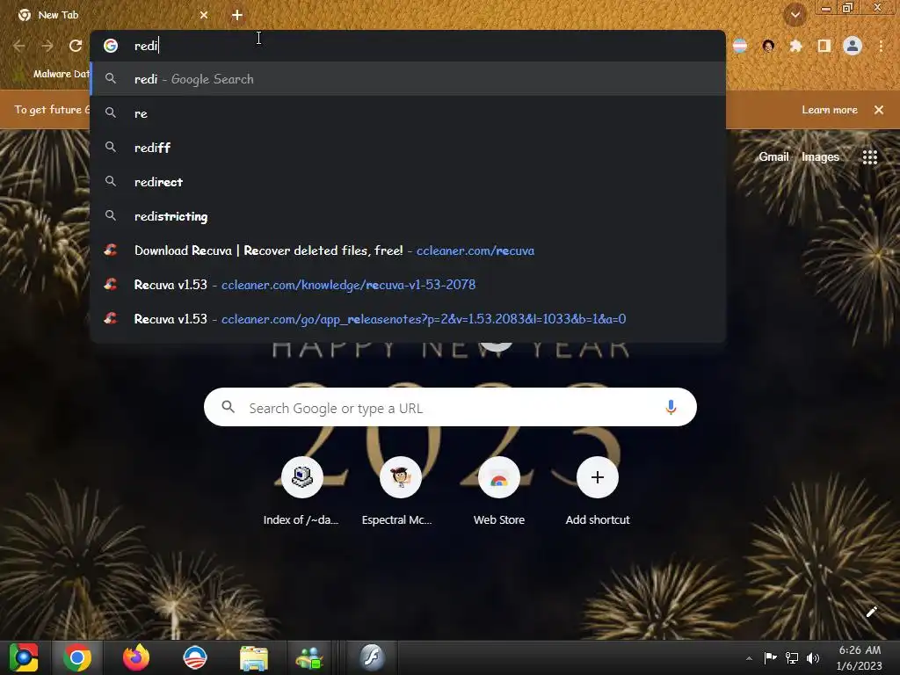900x675 pixels.
Task: Open the Flash player taskbar icon
Action: tap(372, 657)
